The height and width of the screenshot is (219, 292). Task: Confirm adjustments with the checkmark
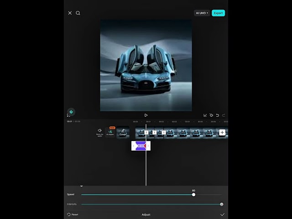click(222, 214)
